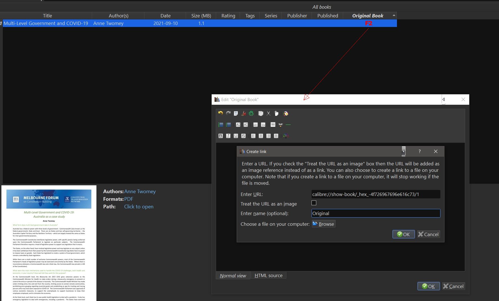Sort the book list by Size (MB) column
Screen dimensions: 499x301
[x=201, y=16]
